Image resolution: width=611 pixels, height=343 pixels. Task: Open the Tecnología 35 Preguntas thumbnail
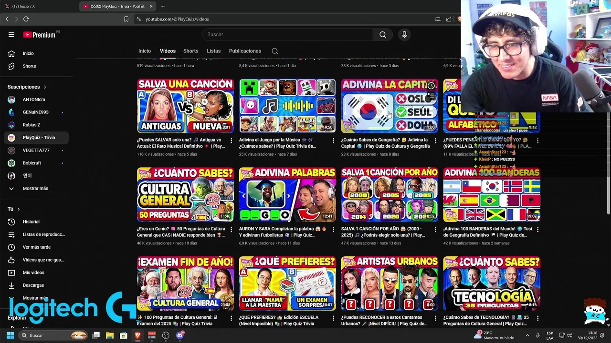click(x=492, y=283)
